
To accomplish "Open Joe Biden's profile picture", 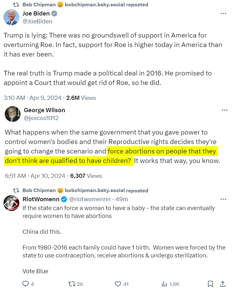I will 11,17.
